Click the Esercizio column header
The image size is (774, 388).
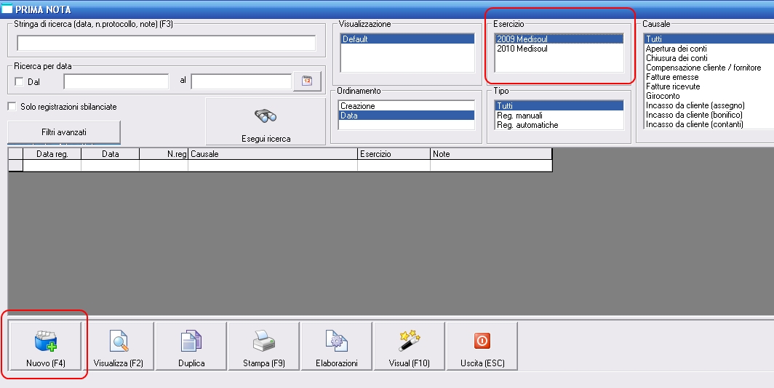[x=394, y=154]
